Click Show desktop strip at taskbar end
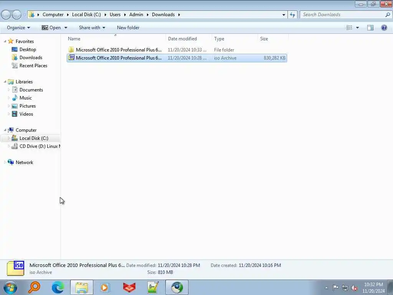This screenshot has height=295, width=393. coord(390,287)
